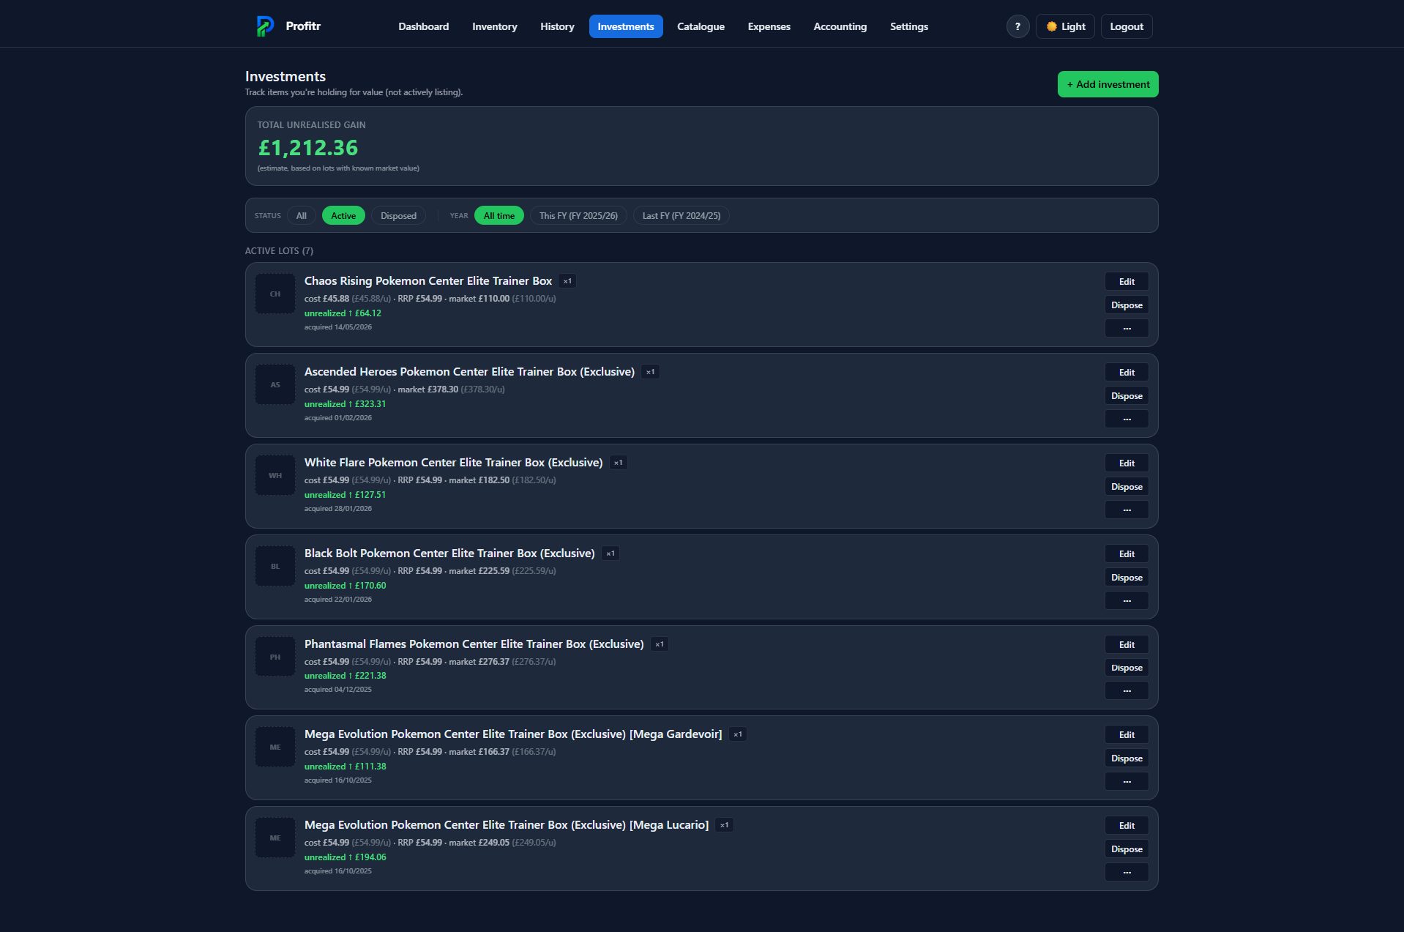Filter status by All
This screenshot has width=1404, height=932.
coord(301,215)
